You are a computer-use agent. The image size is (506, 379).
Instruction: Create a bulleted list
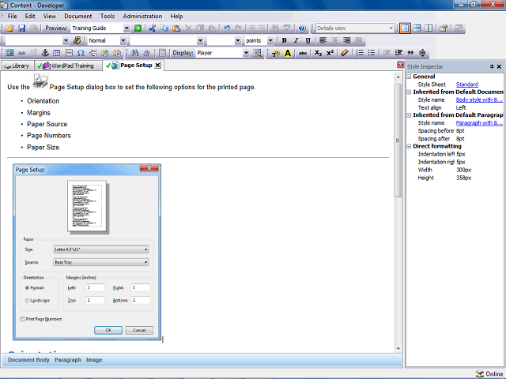372,53
